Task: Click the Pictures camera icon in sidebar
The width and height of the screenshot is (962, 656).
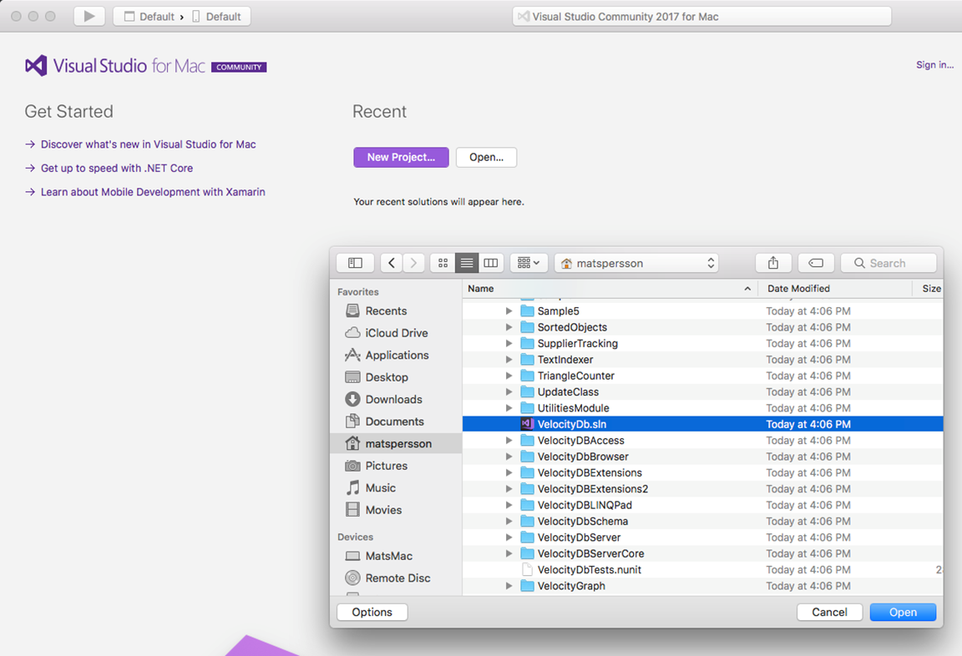Action: point(352,466)
